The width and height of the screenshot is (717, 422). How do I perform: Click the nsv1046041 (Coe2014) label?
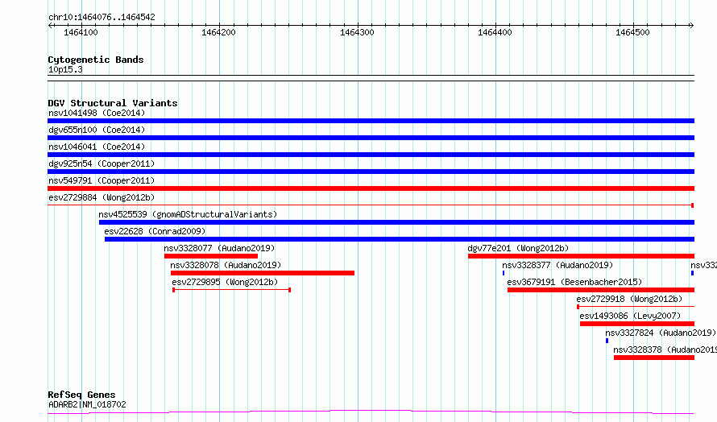click(97, 147)
